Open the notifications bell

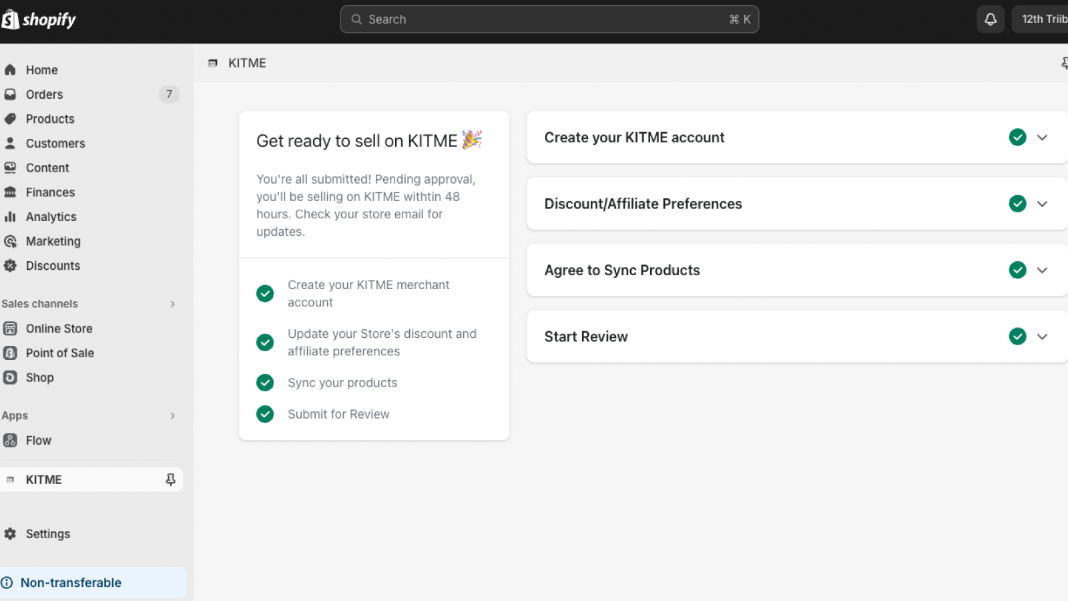(991, 19)
